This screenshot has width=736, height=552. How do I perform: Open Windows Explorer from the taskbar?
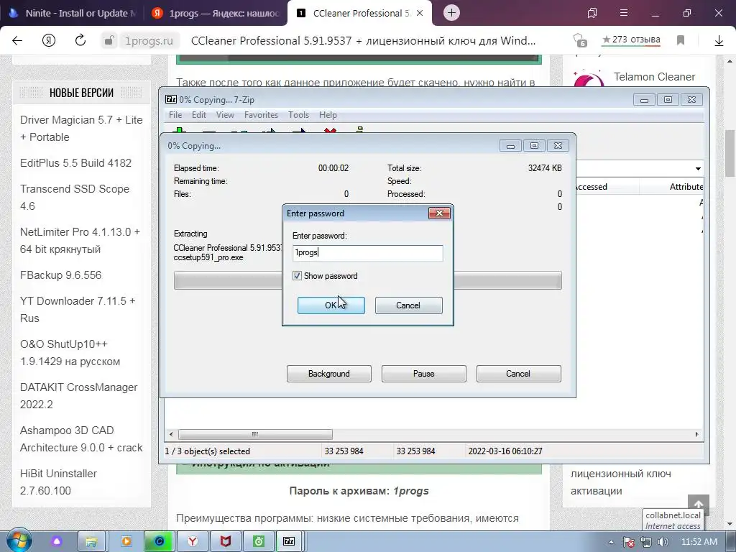click(x=91, y=542)
